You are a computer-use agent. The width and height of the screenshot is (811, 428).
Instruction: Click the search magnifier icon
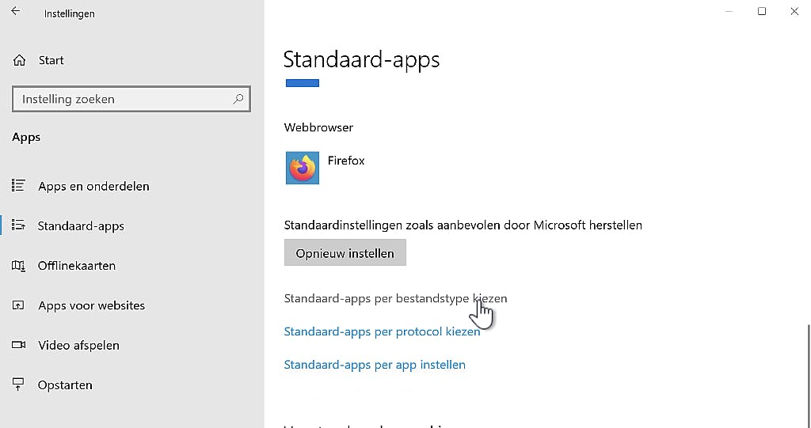(x=238, y=99)
